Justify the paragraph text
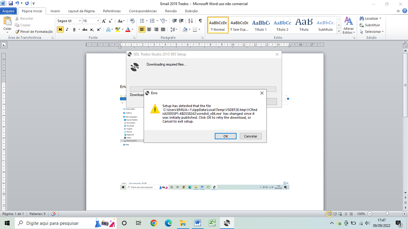 (x=163, y=29)
